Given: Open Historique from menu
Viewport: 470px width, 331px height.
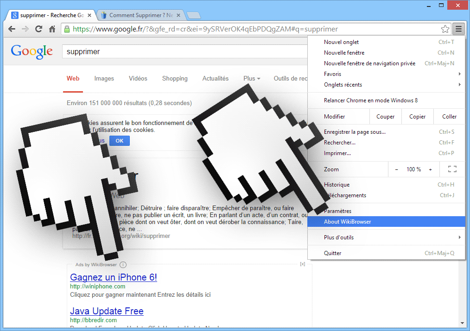Looking at the screenshot, I should [x=386, y=185].
